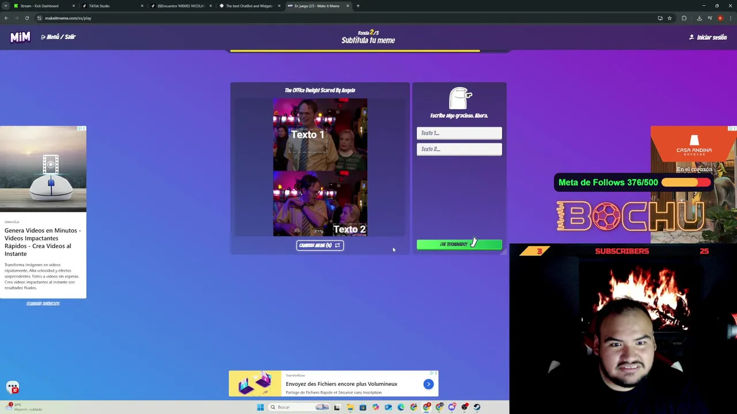The image size is (737, 414).
Task: Click the weather widget on taskbar
Action: (23, 407)
